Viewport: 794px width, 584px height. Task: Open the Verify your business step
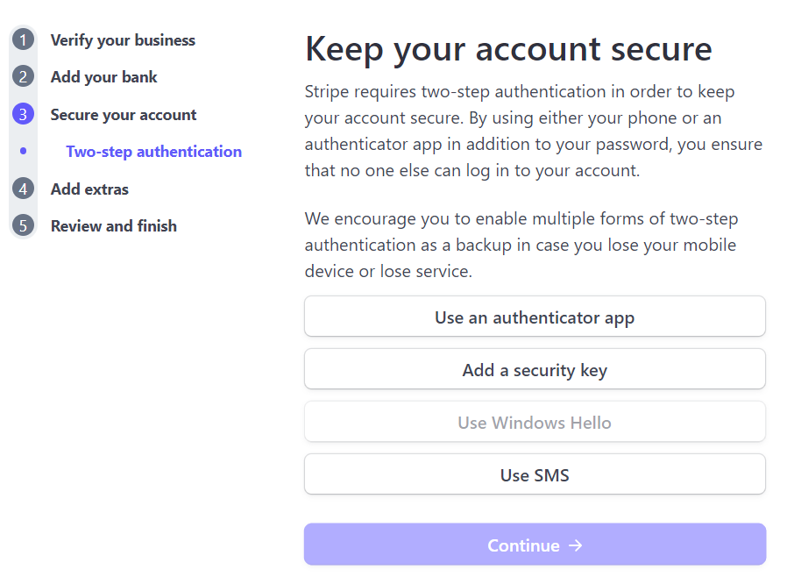[x=123, y=40]
